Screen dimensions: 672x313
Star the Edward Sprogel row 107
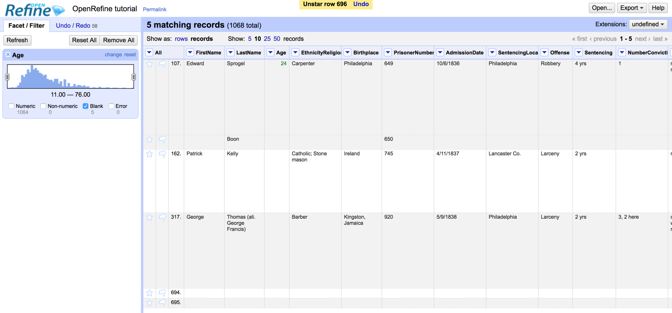[149, 64]
